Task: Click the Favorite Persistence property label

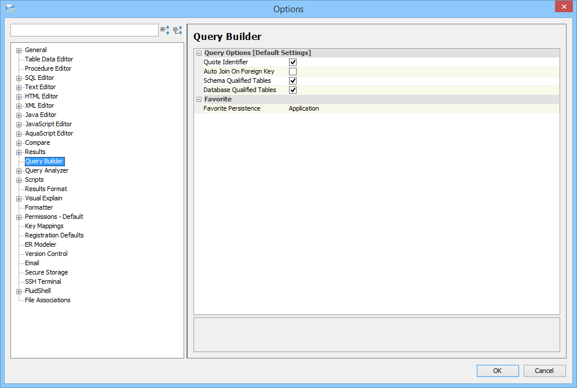Action: click(232, 108)
